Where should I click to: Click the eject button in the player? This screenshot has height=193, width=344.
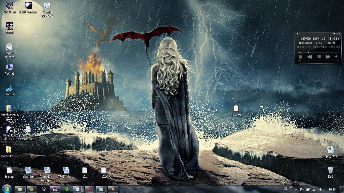pos(336,57)
